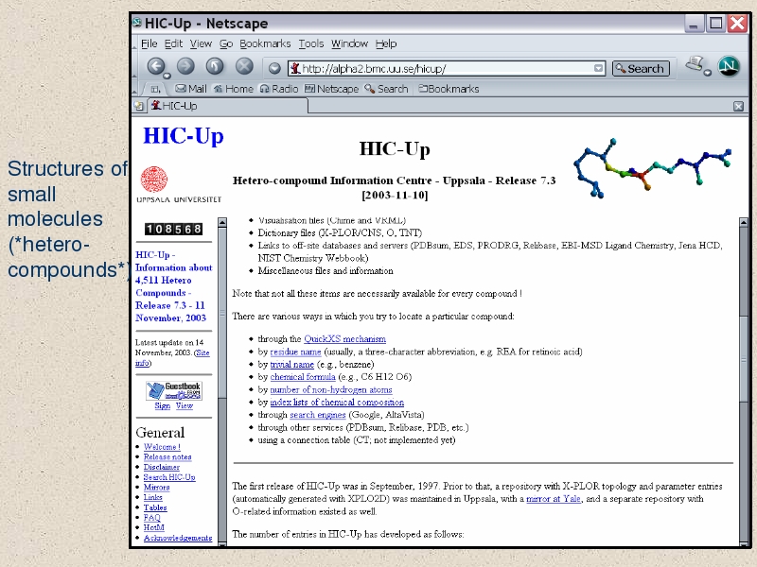Open the Bookmarks menu
This screenshot has width=757, height=567.
tap(265, 43)
